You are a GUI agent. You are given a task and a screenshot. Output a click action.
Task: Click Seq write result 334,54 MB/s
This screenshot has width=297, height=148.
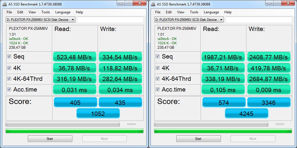click(x=120, y=57)
